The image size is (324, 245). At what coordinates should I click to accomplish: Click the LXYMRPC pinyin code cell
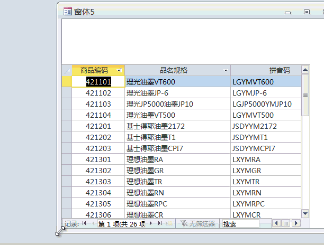[266, 204]
